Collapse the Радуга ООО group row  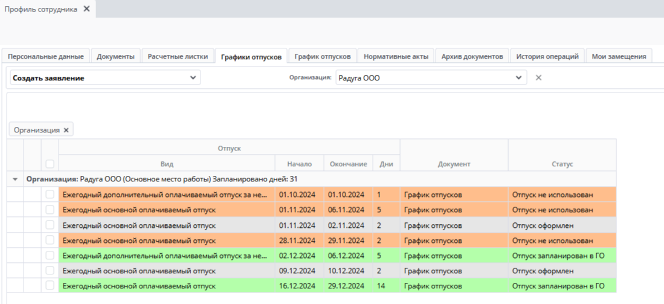(15, 179)
